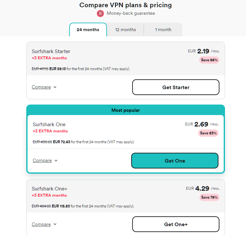Expand the chevron beside Surfshark One's Compare
The width and height of the screenshot is (246, 235).
click(x=56, y=161)
